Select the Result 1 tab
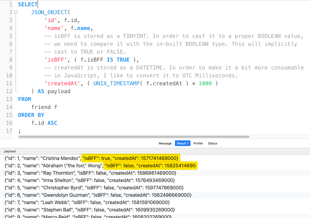 (x=182, y=143)
